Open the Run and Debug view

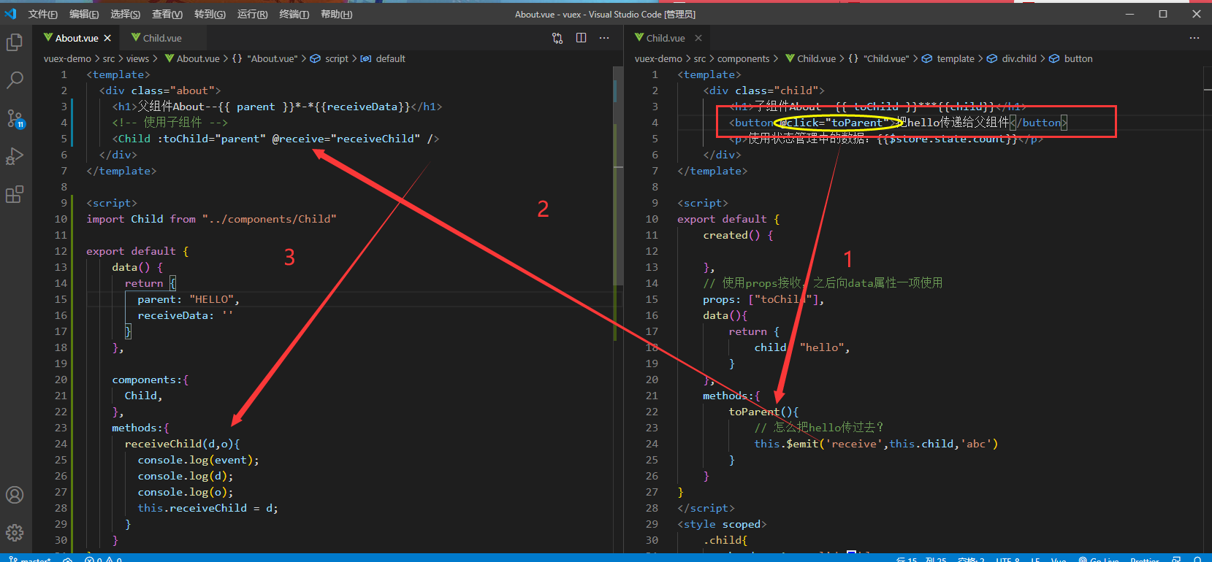point(15,156)
